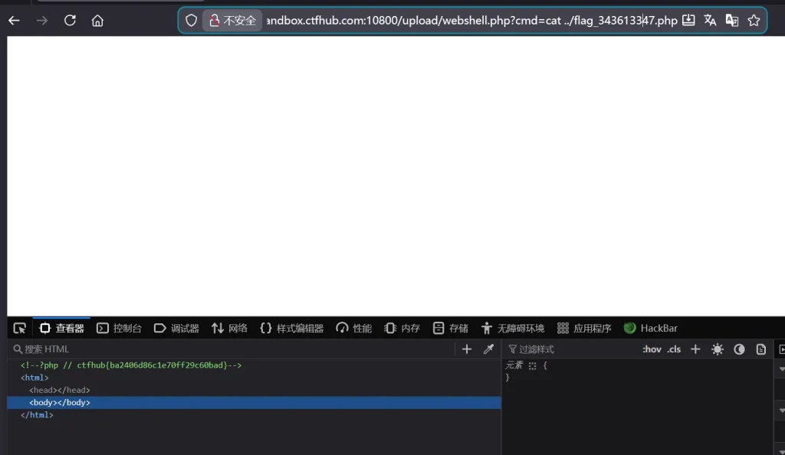Bookmark this page with the star icon
785x455 pixels.
(754, 21)
